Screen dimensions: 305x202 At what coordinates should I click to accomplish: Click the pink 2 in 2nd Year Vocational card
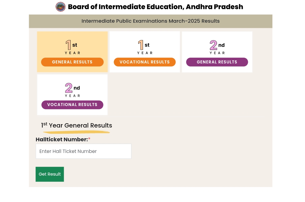tap(68, 88)
